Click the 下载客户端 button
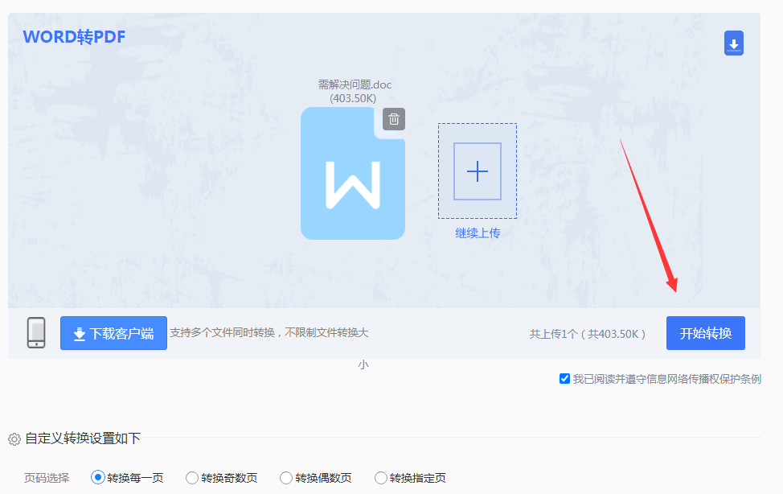This screenshot has height=494, width=783. click(113, 332)
